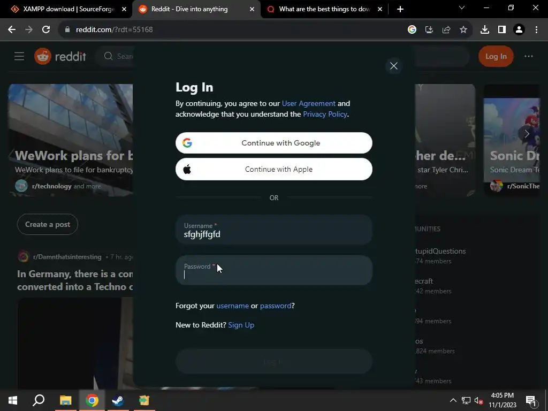Click the muted volume tray icon

(x=478, y=400)
